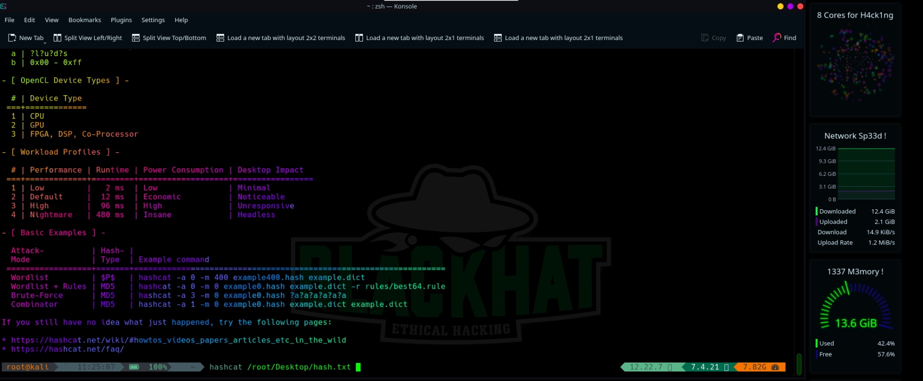923x381 pixels.
Task: Click the Uploaded 2.1 GiB entry
Action: click(855, 222)
